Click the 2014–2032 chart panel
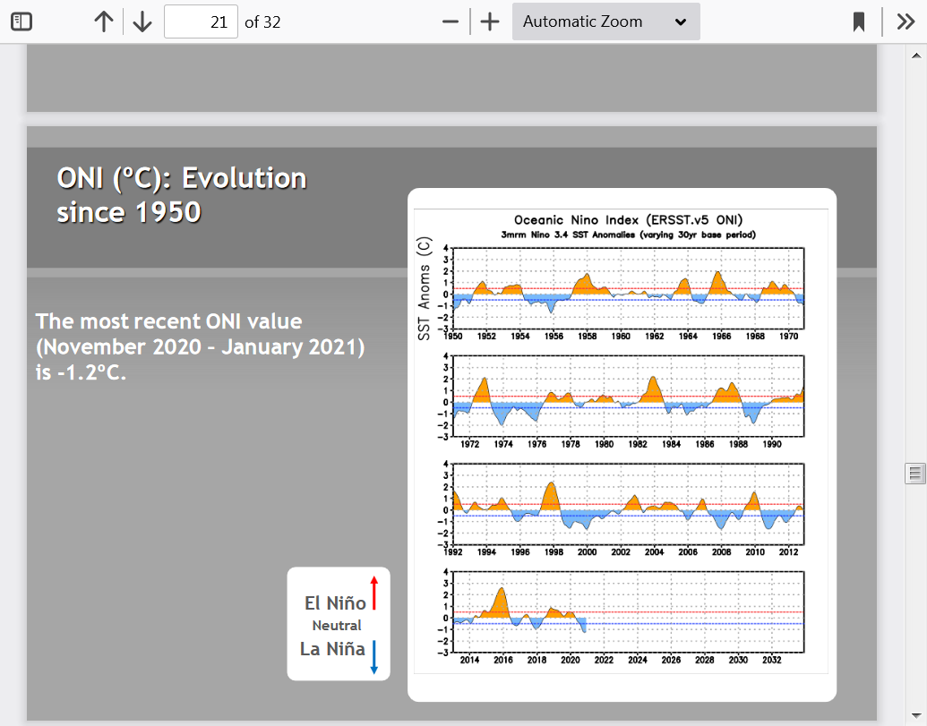927x726 pixels. (x=628, y=611)
